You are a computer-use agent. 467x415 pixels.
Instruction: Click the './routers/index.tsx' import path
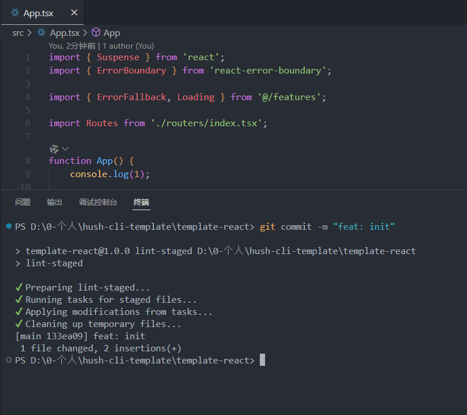[x=207, y=123]
